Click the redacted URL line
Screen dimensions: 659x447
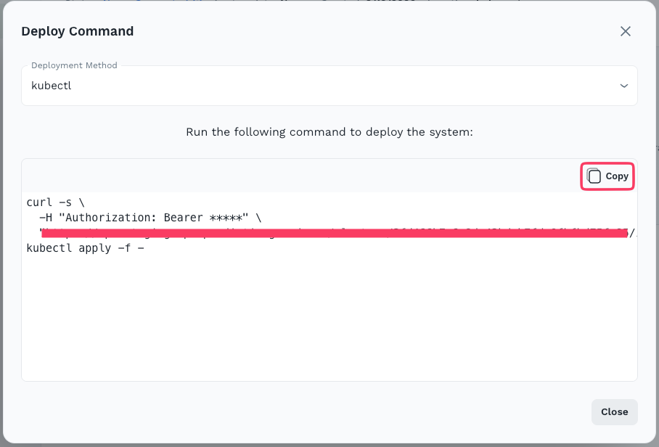tap(334, 233)
